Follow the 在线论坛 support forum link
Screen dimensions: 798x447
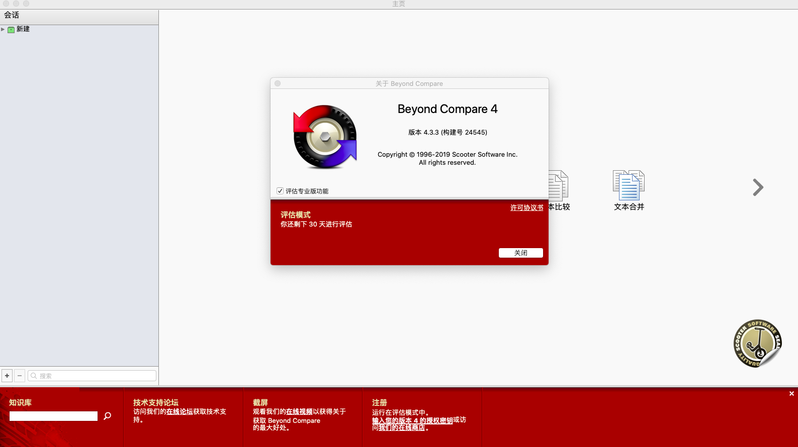point(180,411)
